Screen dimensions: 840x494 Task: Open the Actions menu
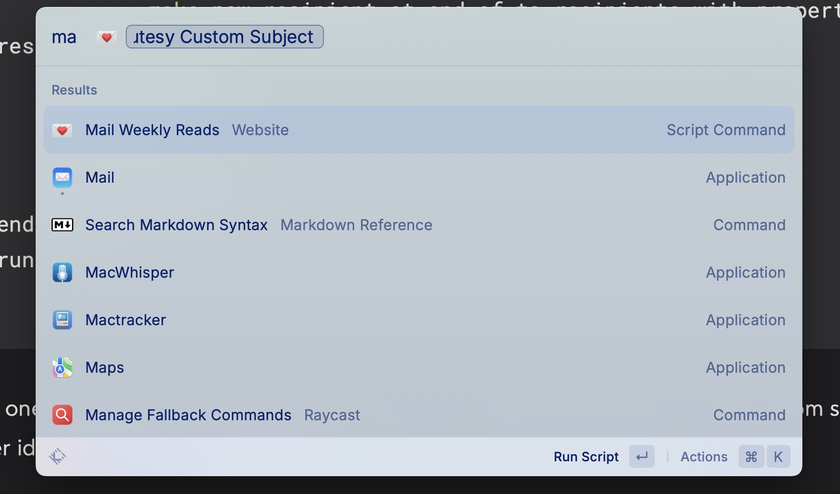(x=704, y=456)
